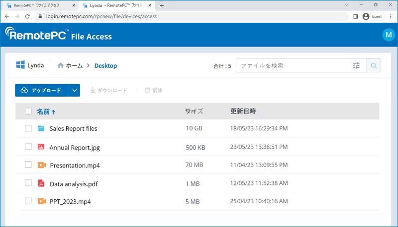The width and height of the screenshot is (398, 227).
Task: Click the Lynda computer name
Action: [x=35, y=65]
